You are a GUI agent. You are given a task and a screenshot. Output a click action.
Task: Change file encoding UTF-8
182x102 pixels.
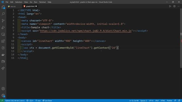tap(151, 101)
